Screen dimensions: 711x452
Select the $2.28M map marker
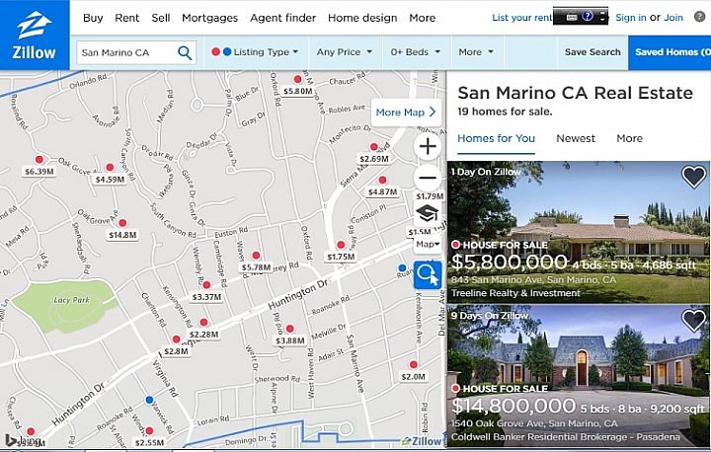point(203,323)
